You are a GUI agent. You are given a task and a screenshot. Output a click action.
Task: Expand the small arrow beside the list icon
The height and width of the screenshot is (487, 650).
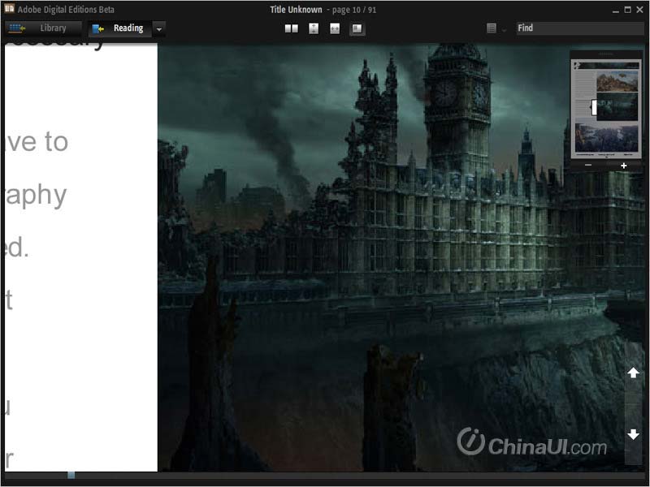point(504,30)
